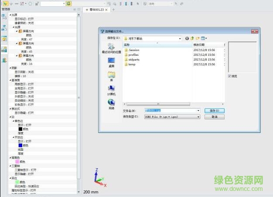Collapse the 基准面 tree section
This screenshot has width=273, height=197.
(x=10, y=80)
